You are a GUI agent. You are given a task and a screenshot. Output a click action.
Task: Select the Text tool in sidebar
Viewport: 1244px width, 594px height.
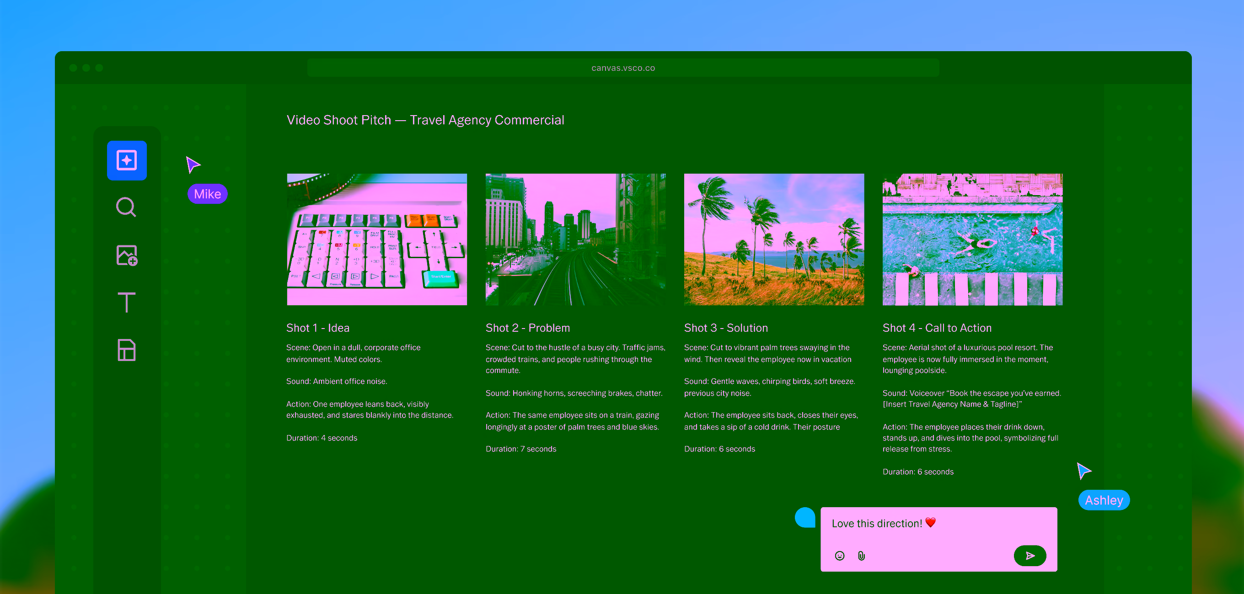(x=127, y=302)
